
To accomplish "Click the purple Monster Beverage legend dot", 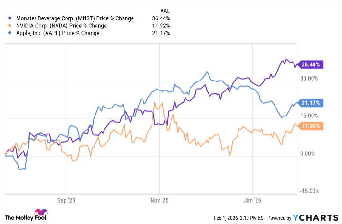I will click(x=10, y=18).
